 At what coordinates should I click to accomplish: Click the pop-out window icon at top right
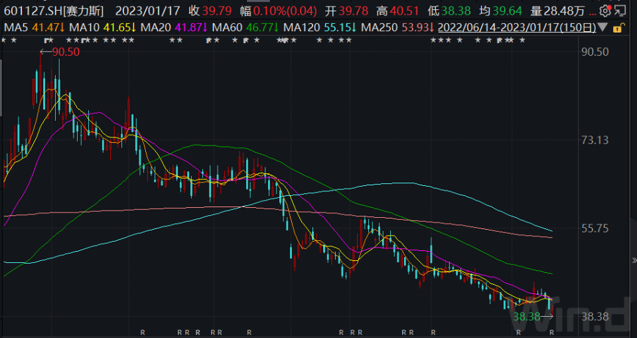point(621,11)
